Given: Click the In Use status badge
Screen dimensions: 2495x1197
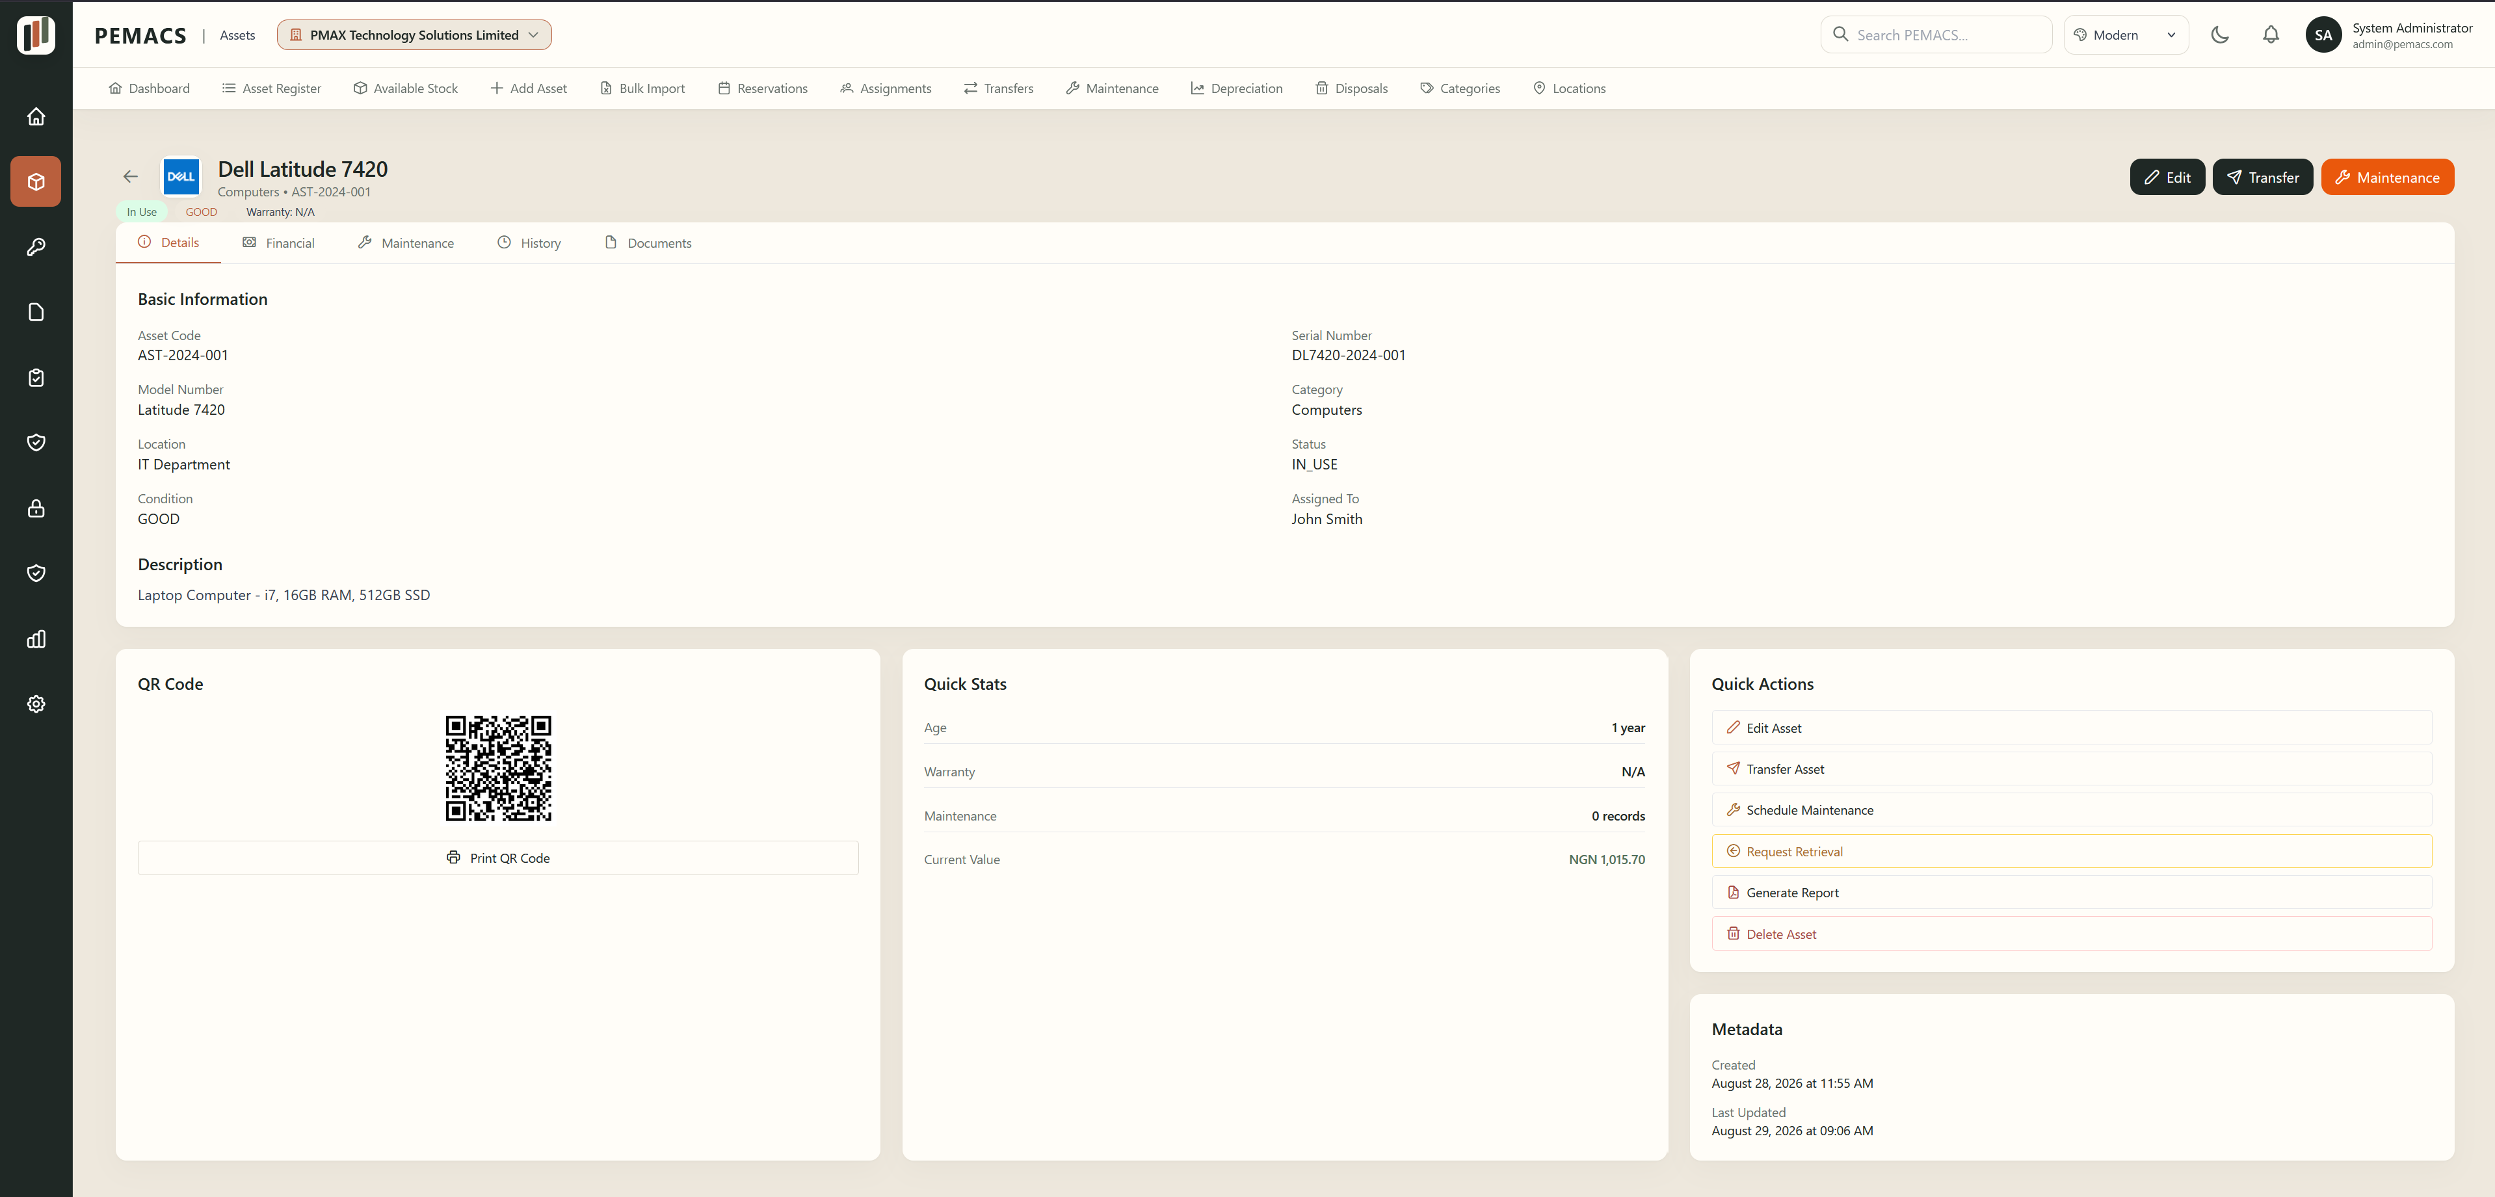Looking at the screenshot, I should tap(141, 212).
